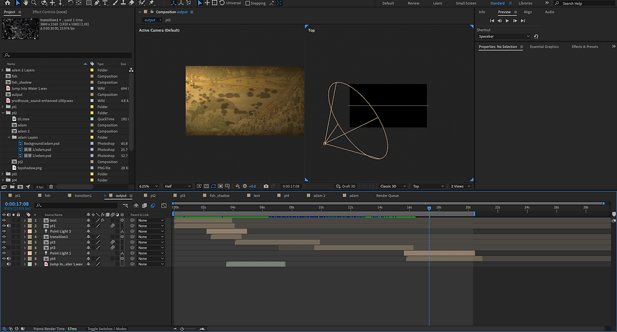
Task: Click the green label color of the wav layer
Action: coord(30,264)
